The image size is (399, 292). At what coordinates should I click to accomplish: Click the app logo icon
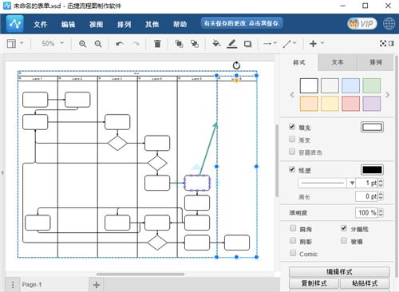click(15, 24)
